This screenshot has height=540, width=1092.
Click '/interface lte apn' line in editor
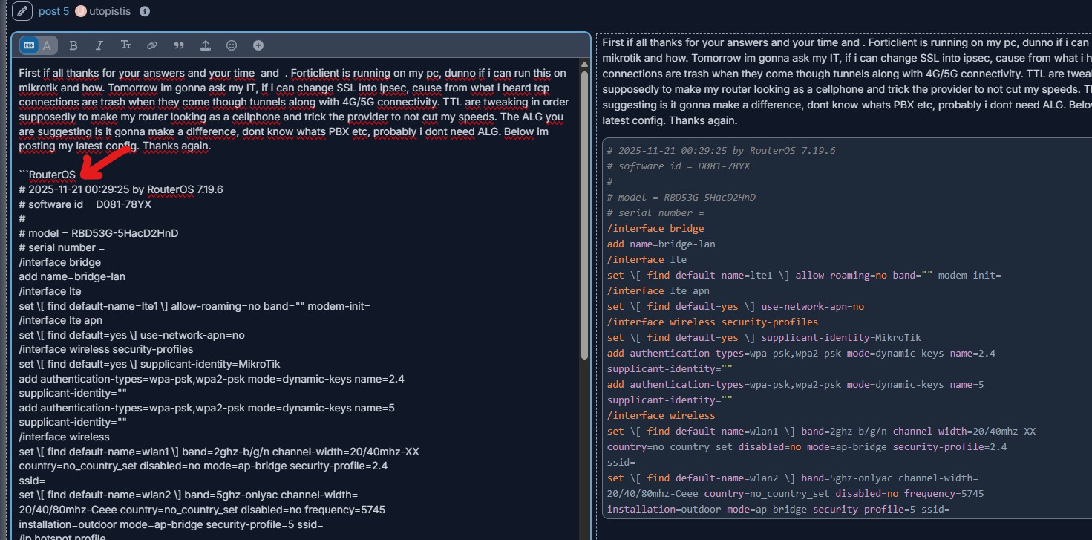tap(61, 320)
